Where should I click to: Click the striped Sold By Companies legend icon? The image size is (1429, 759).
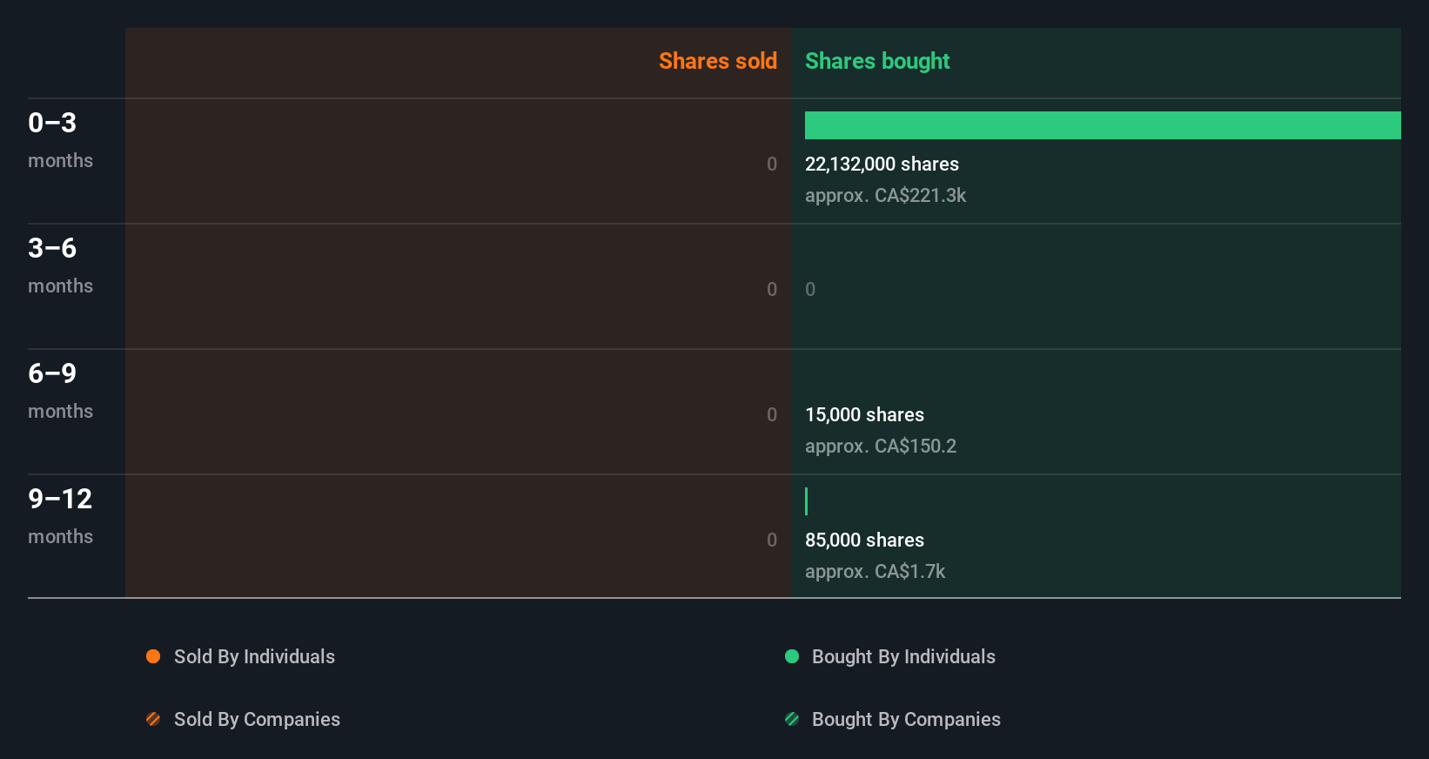tap(153, 719)
